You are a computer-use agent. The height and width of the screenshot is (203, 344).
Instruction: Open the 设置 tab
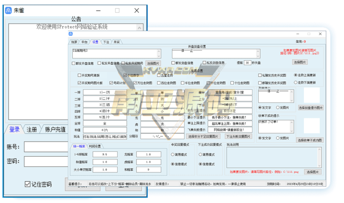click(95, 42)
